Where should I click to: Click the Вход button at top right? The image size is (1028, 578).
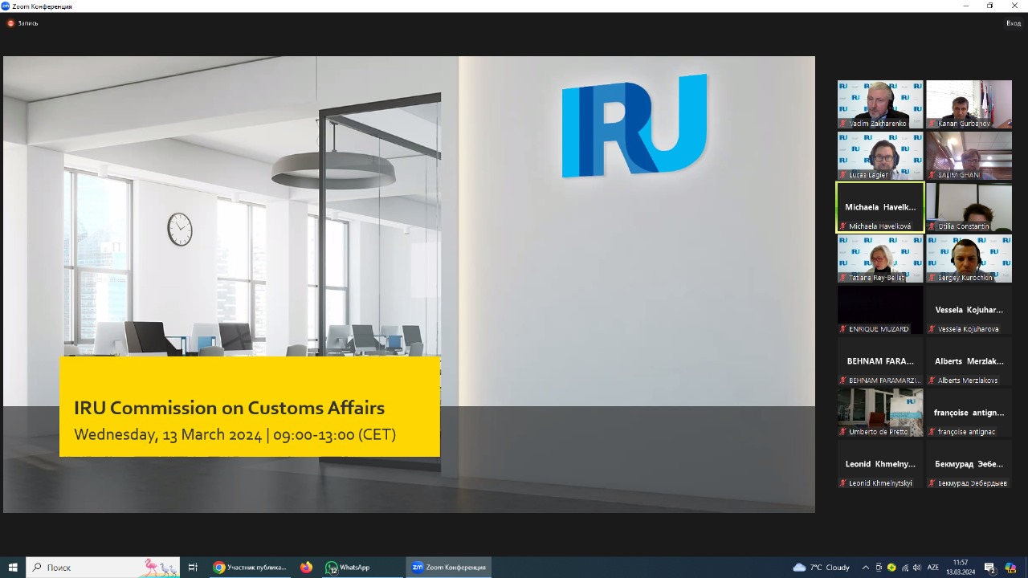click(1014, 23)
